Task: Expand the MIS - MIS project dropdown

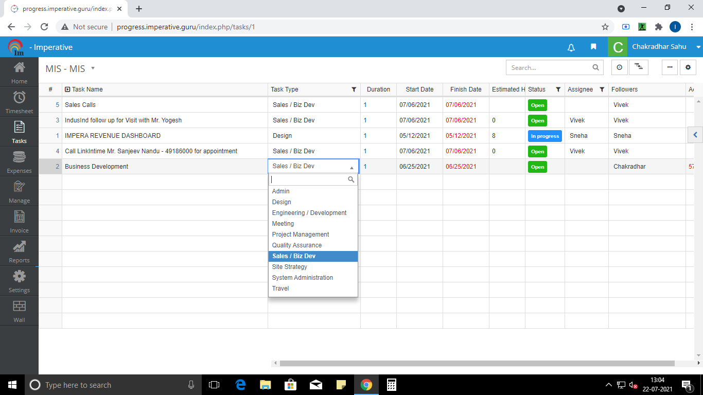Action: 93,68
